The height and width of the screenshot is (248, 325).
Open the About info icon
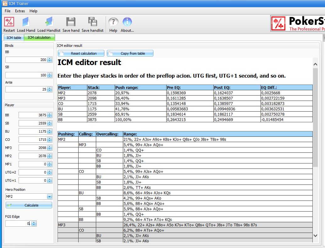click(x=127, y=22)
